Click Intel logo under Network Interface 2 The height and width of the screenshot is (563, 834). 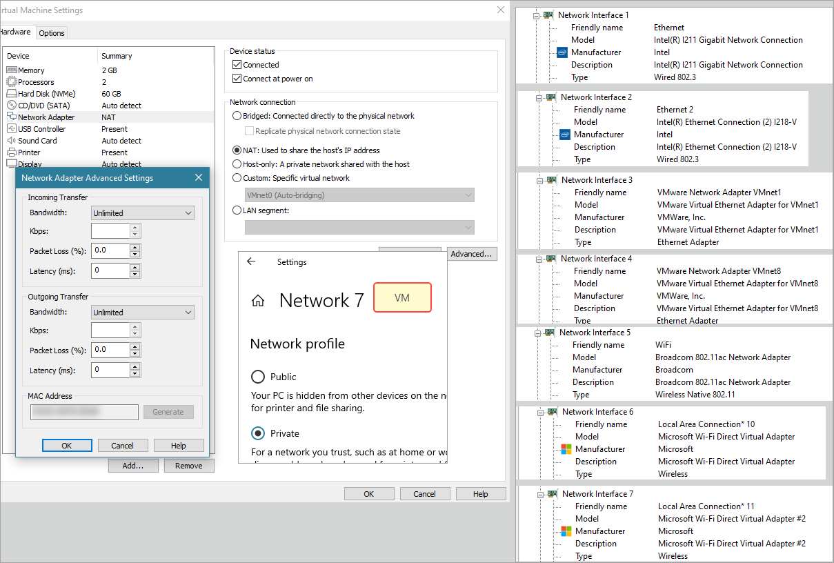tap(565, 135)
